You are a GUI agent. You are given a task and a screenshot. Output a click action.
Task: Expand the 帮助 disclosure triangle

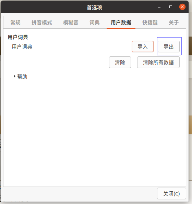click(14, 76)
